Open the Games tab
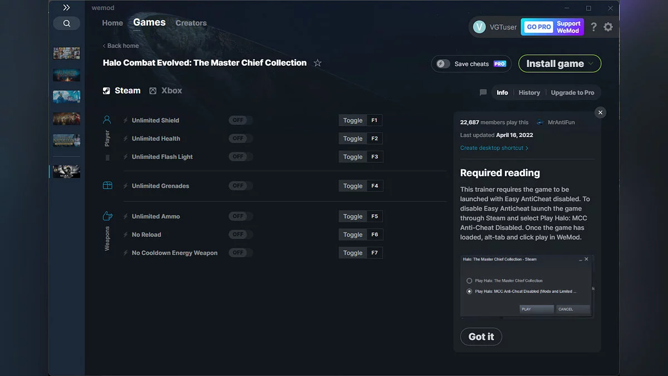668x376 pixels. point(149,22)
